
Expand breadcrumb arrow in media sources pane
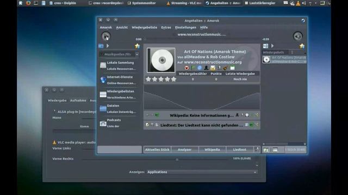(108, 45)
